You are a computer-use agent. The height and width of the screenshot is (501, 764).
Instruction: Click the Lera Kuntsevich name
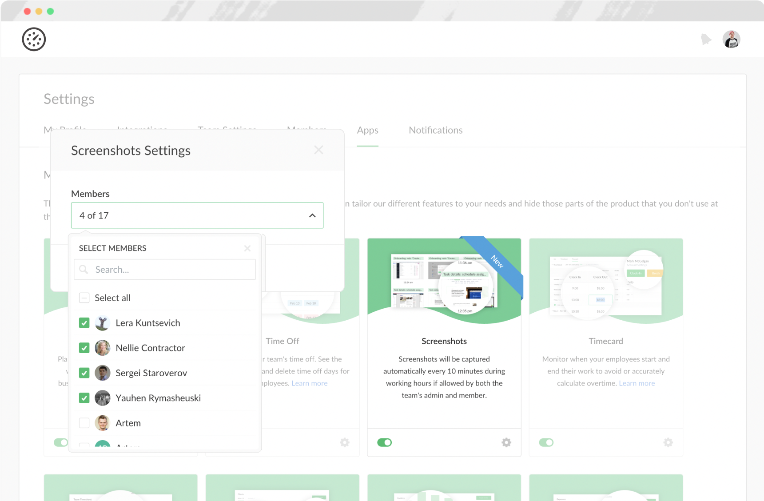(x=148, y=323)
